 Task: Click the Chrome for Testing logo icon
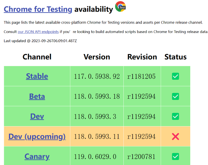tap(120, 7)
